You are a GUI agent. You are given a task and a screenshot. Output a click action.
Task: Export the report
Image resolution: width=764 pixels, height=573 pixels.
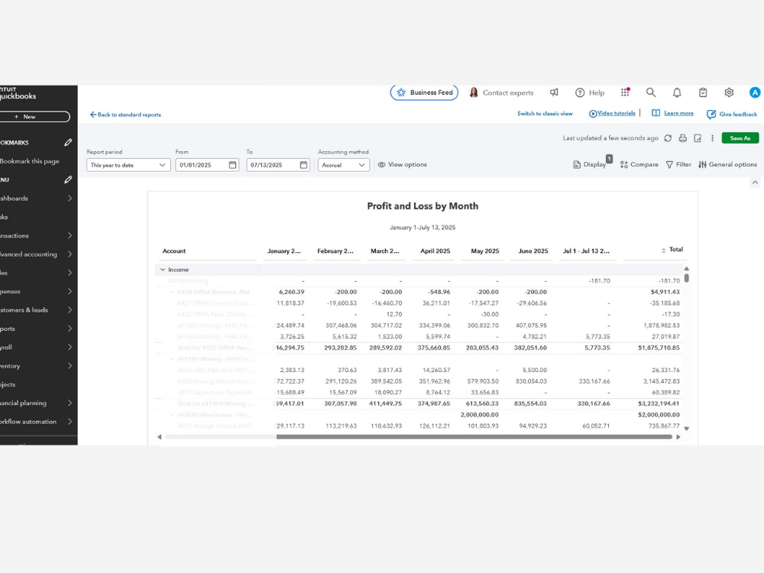[x=698, y=138]
